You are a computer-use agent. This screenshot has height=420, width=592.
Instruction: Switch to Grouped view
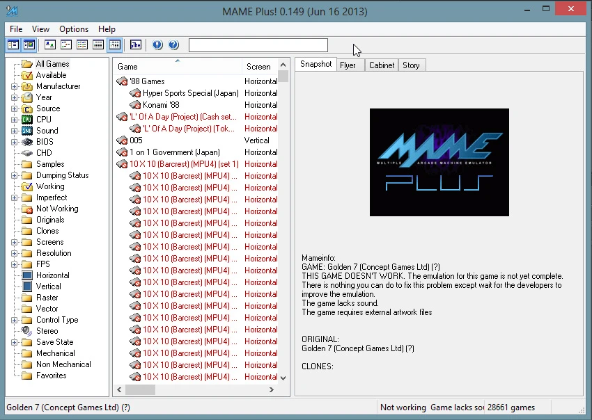coord(114,45)
